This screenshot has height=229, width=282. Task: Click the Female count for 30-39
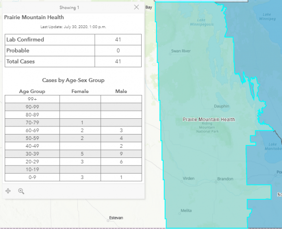tap(82, 154)
